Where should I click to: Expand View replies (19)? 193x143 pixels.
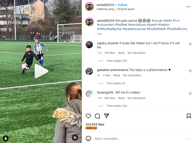click(117, 61)
